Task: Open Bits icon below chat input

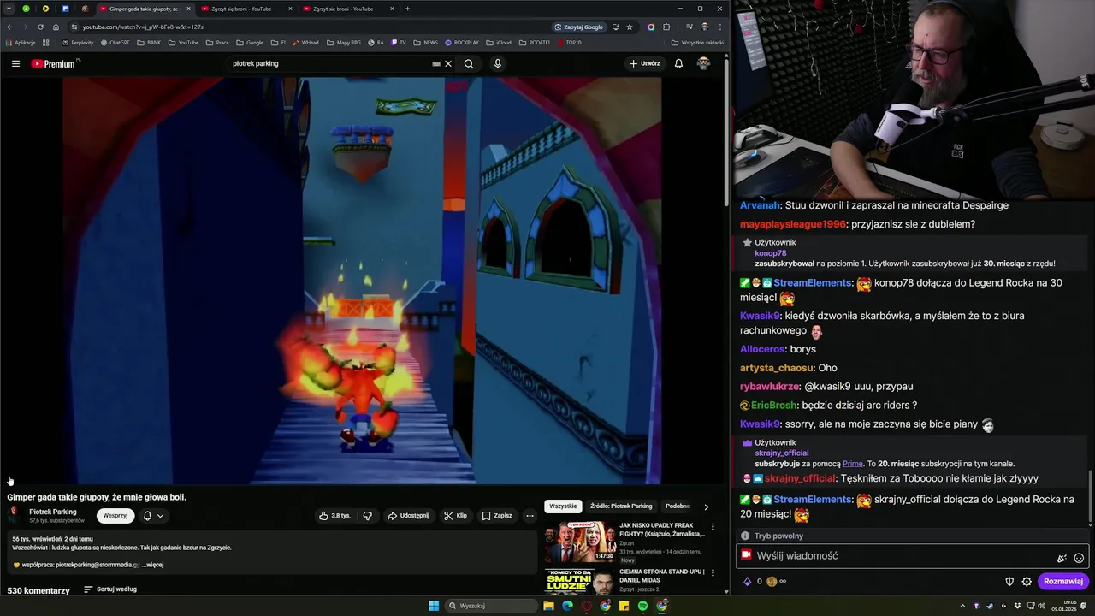Action: coord(747,582)
